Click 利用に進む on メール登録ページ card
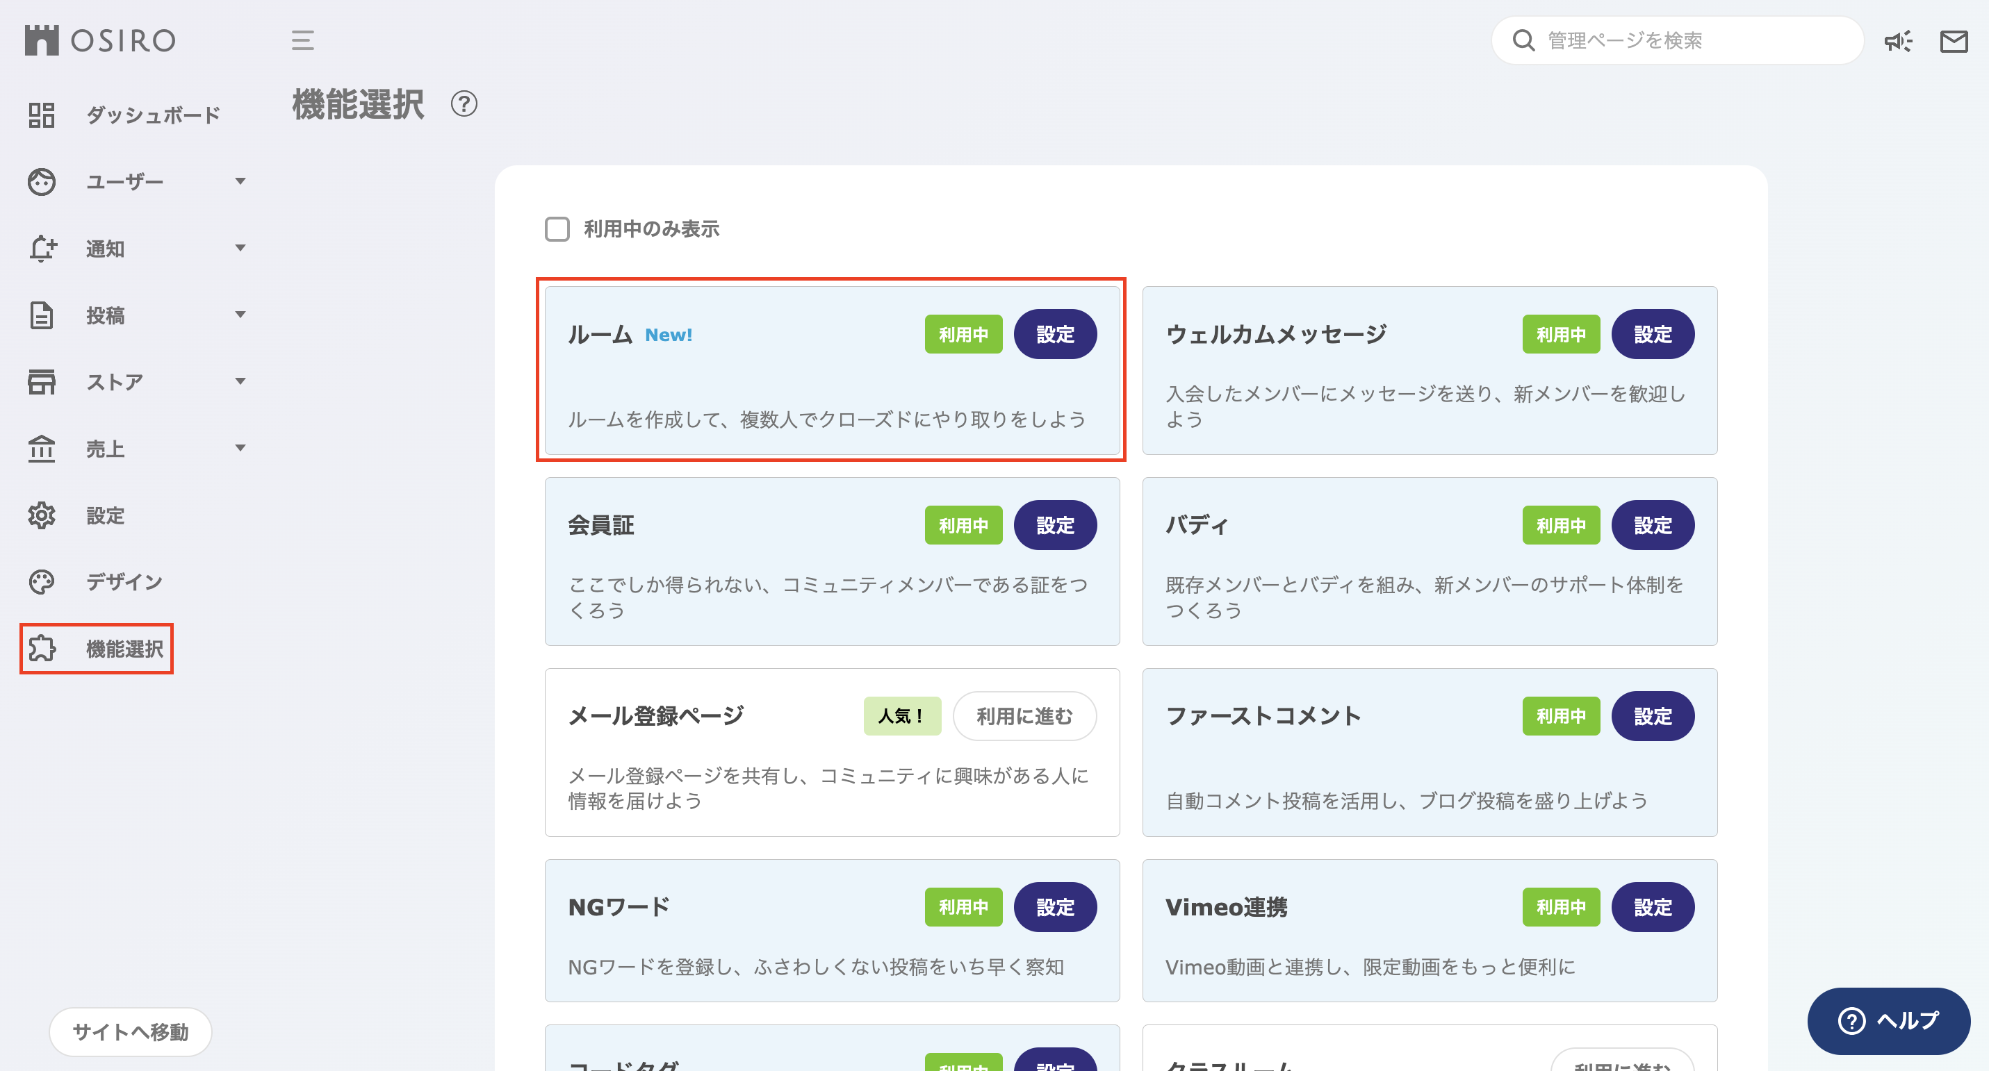This screenshot has width=1989, height=1071. (x=1024, y=716)
